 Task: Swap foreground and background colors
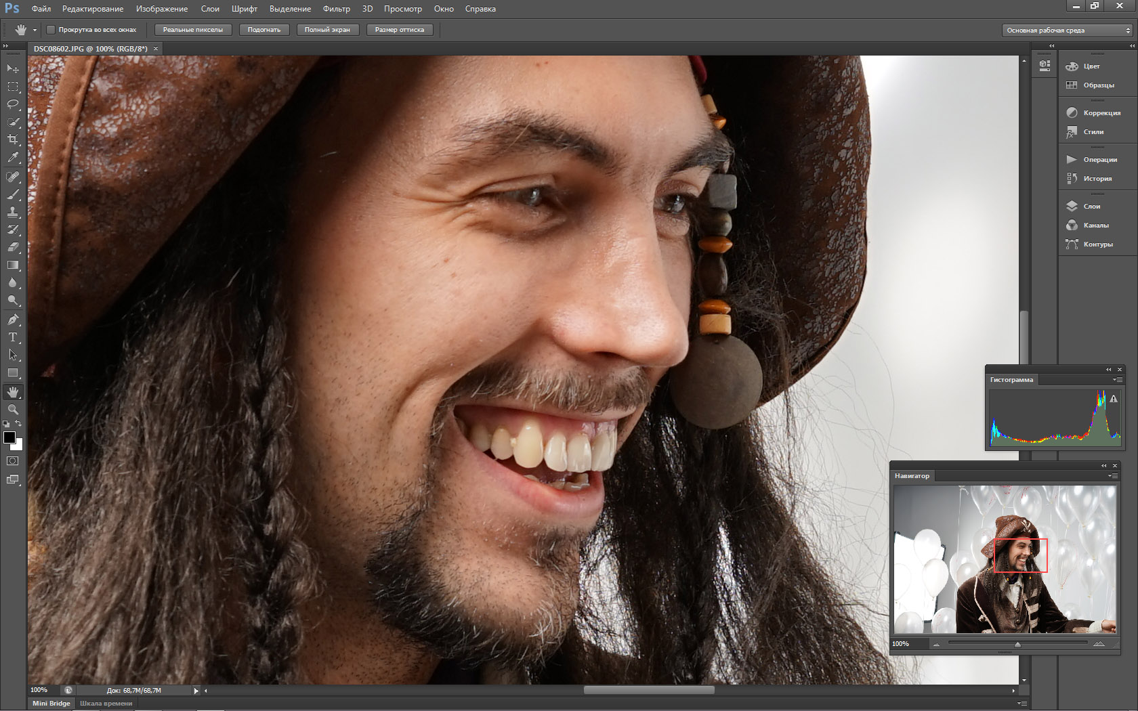(x=19, y=424)
